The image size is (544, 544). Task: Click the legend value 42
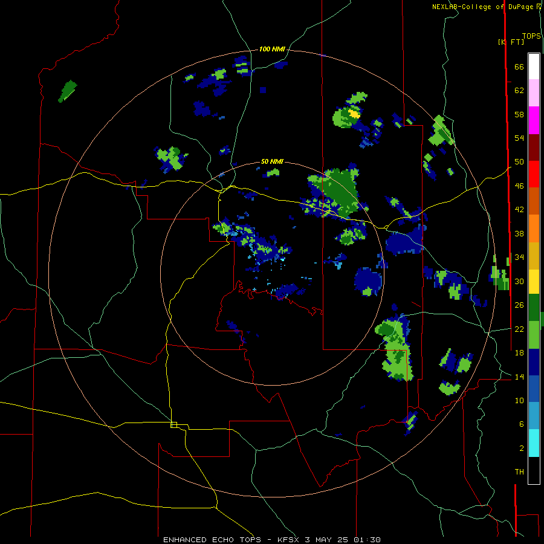click(519, 210)
